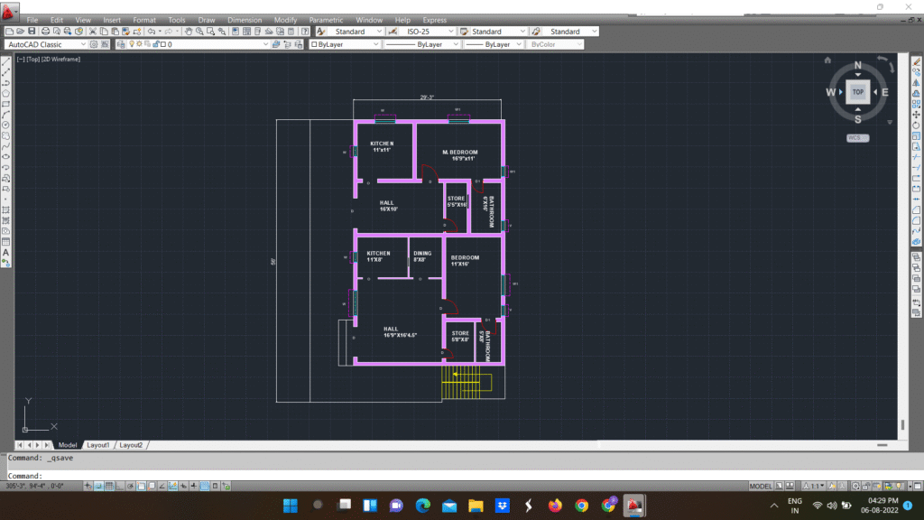924x520 pixels.
Task: Open the ByLayer color control dropdown
Action: 345,44
